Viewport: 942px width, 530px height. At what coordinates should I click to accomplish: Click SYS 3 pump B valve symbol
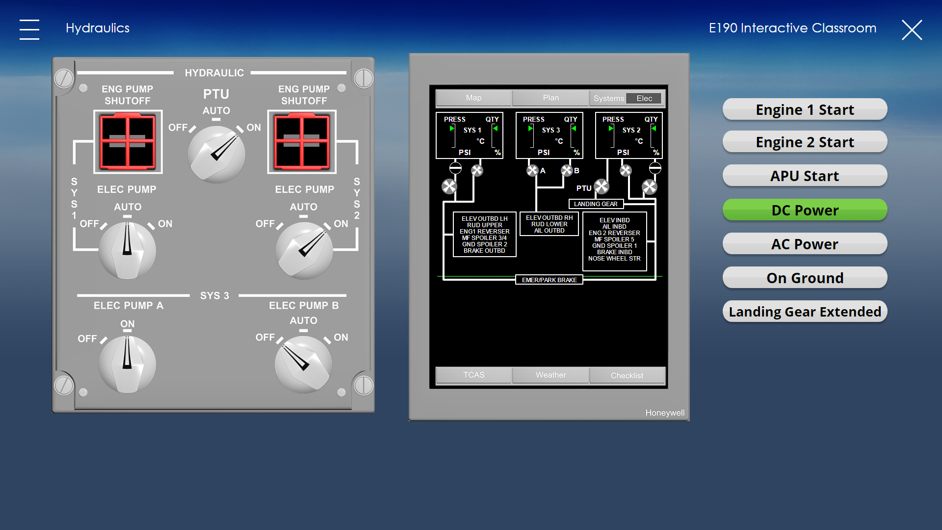click(567, 170)
